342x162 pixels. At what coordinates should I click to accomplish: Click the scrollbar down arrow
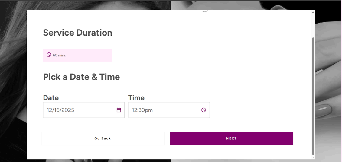[x=313, y=157]
